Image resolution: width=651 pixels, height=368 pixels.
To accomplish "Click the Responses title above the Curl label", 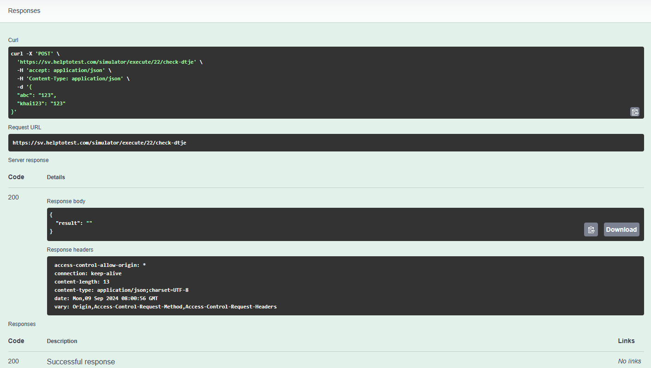I will [x=24, y=11].
